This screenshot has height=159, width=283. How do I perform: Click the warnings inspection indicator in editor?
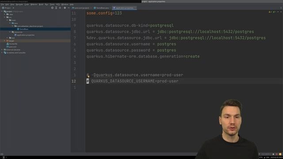(x=270, y=12)
